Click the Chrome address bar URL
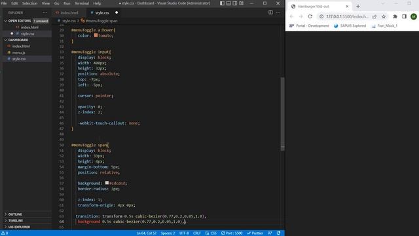Image resolution: width=419 pixels, height=236 pixels. pos(347,16)
